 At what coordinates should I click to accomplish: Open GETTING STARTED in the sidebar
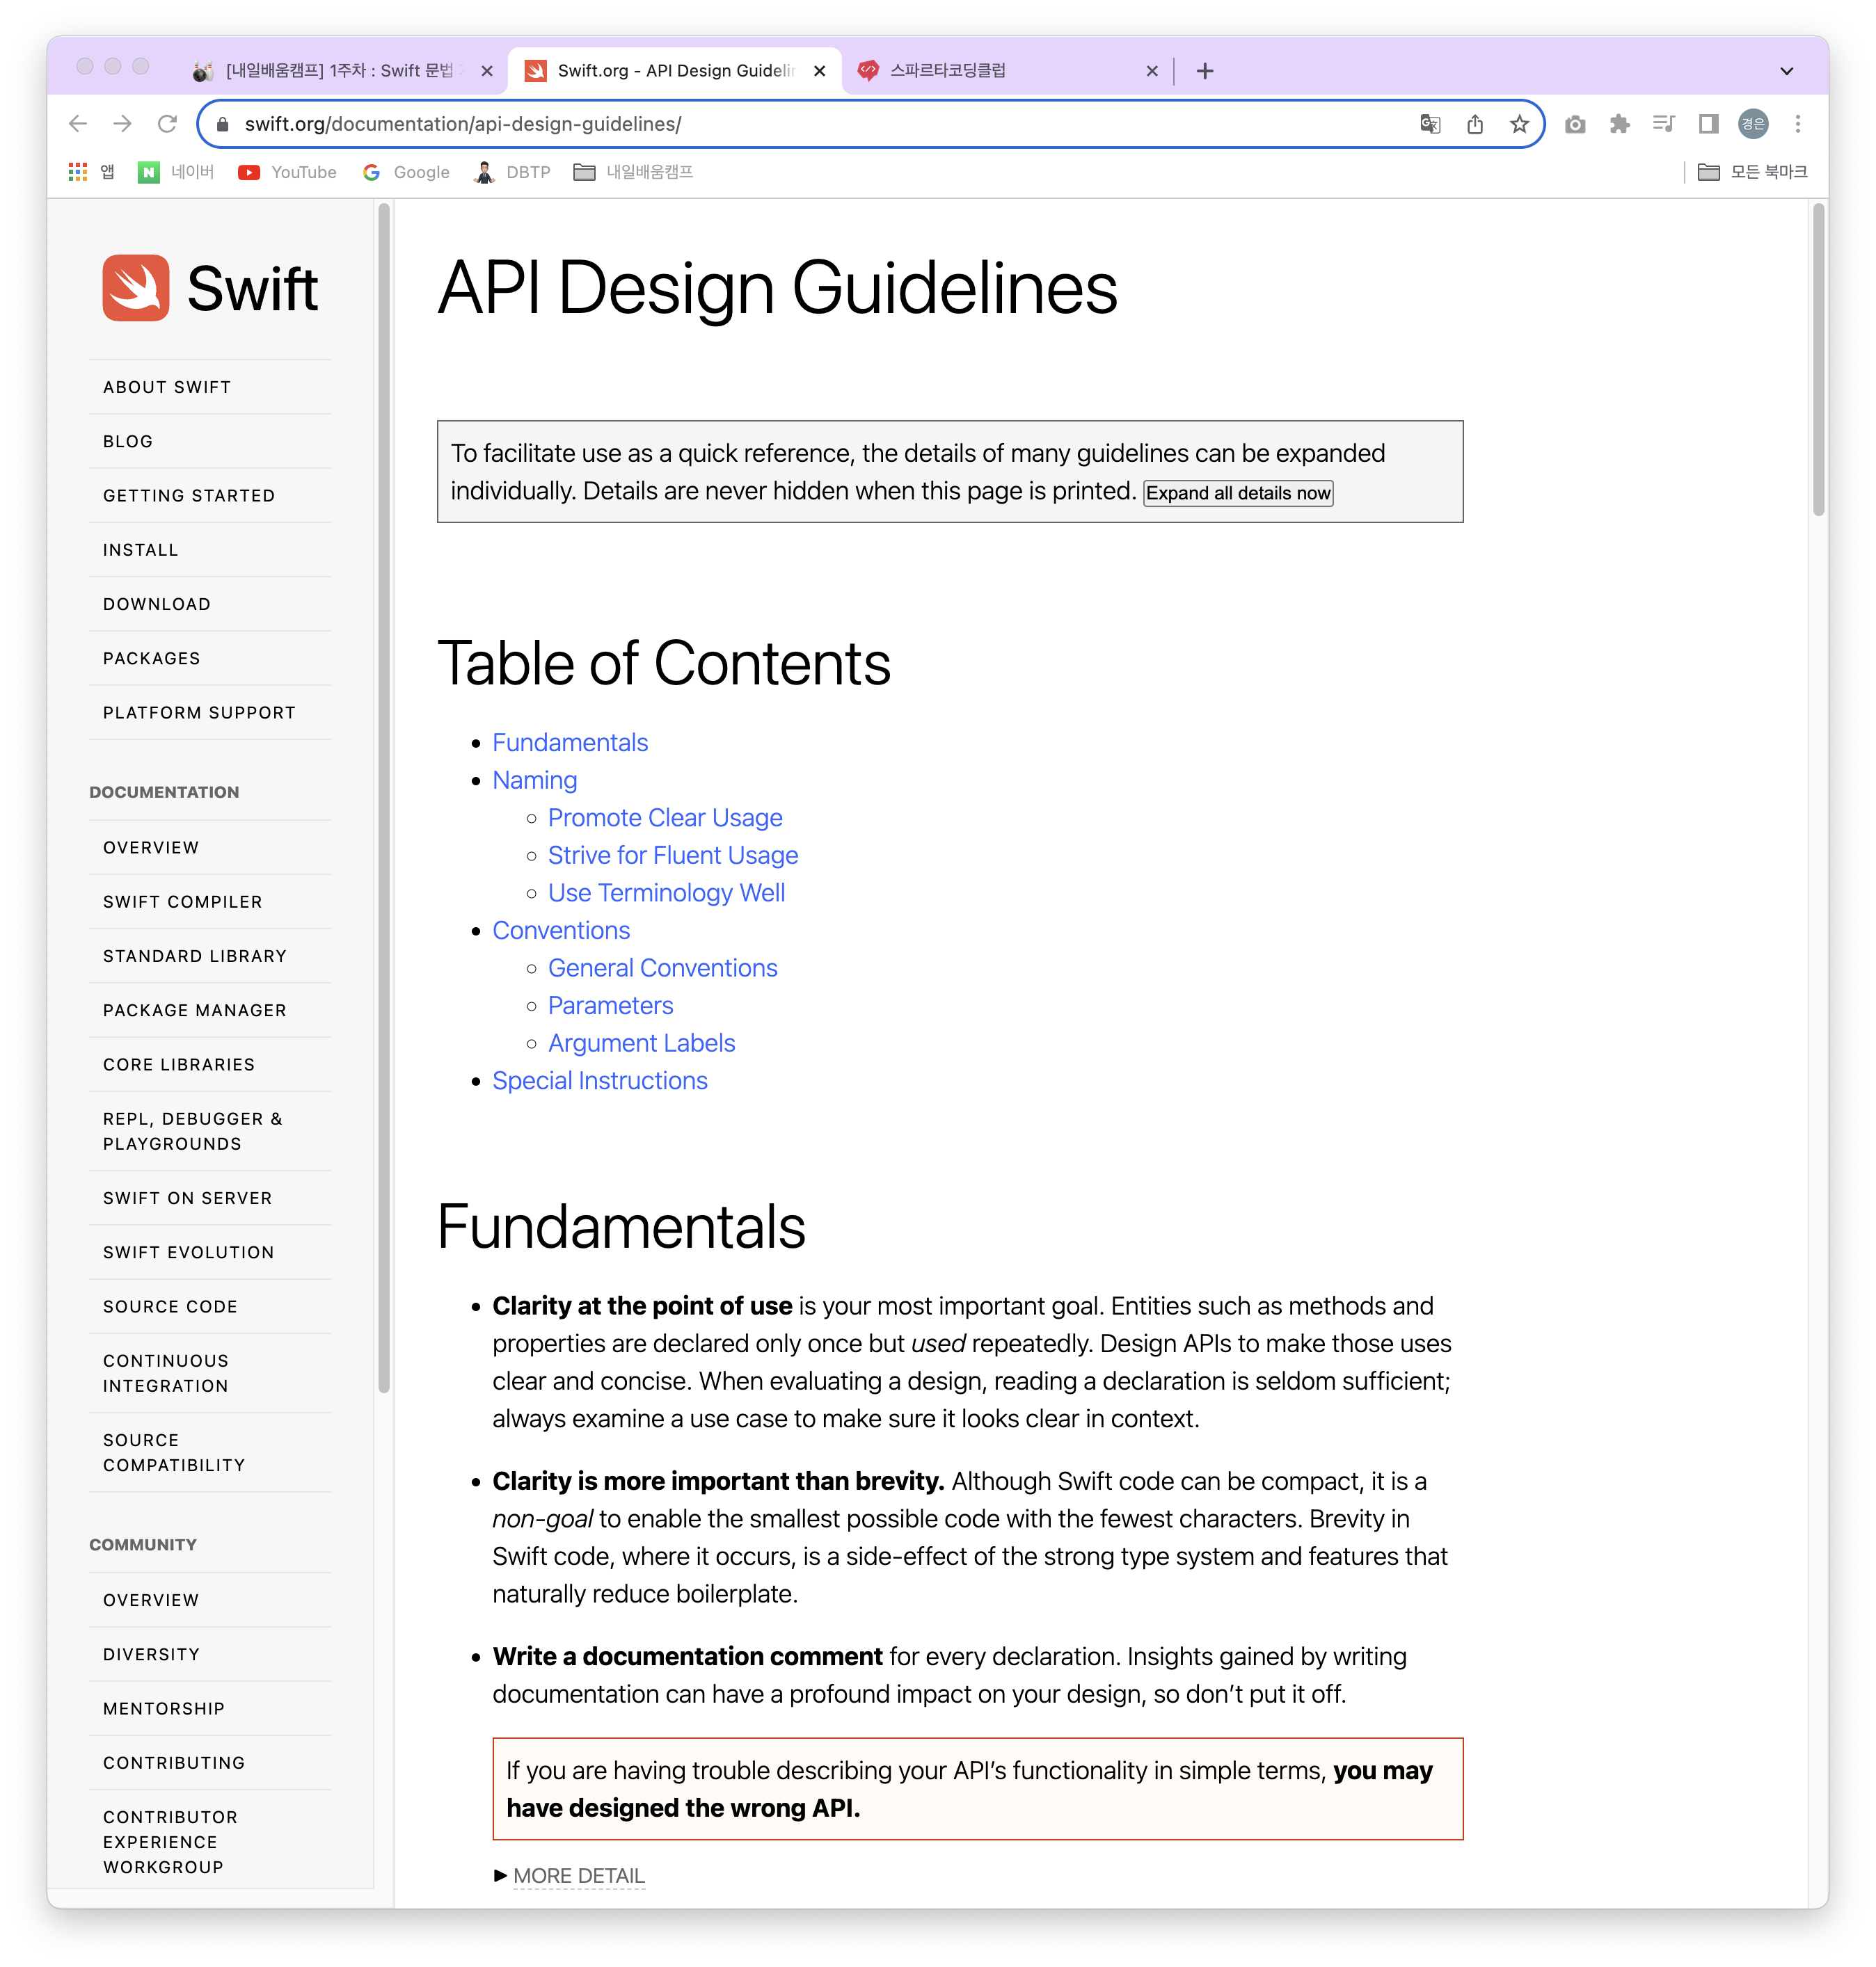coord(189,496)
